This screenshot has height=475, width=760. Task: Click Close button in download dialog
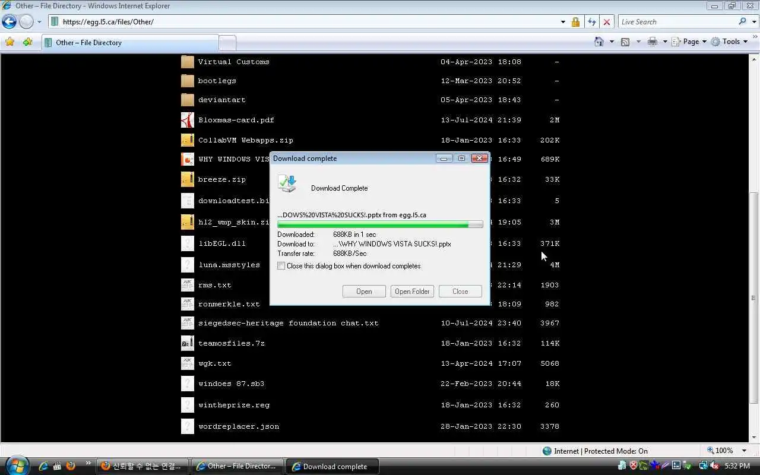(x=460, y=292)
